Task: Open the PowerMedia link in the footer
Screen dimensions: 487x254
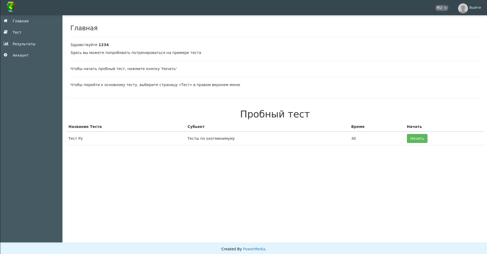Action: click(254, 249)
